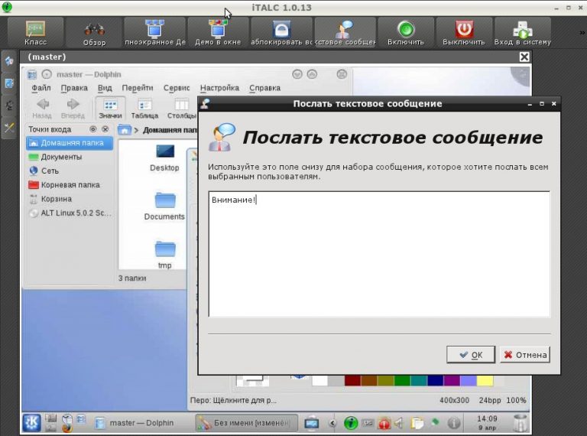
Task: Click Вперёд arrow in Dolphin toolbar
Action: coord(73,109)
